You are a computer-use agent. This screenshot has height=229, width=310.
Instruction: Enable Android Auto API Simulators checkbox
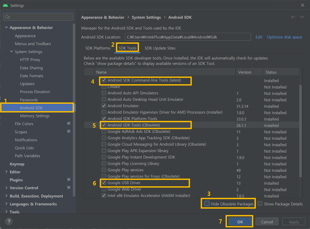[104, 93]
